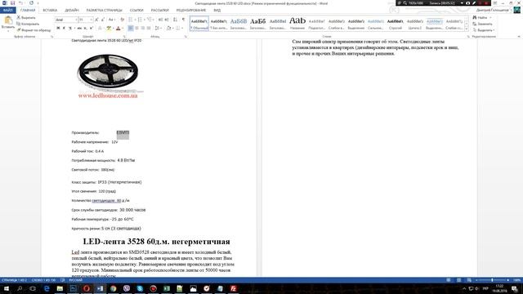Pick red font color 'A' button
The height and width of the screenshot is (294, 523).
(x=118, y=29)
